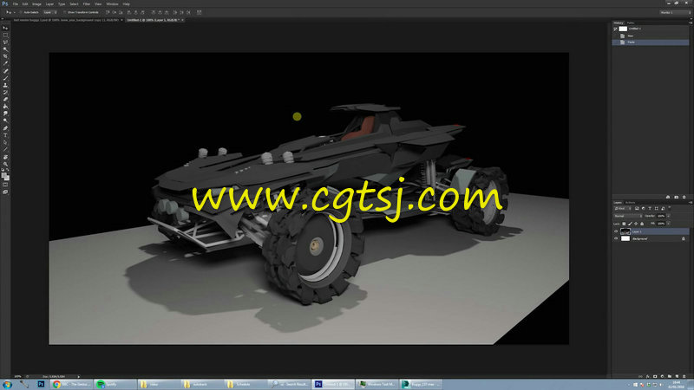The height and width of the screenshot is (390, 694).
Task: Select the Line shape tool
Action: pyautogui.click(x=5, y=149)
